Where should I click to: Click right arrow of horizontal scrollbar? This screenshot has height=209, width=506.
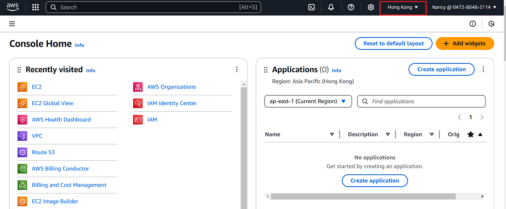tap(482, 197)
